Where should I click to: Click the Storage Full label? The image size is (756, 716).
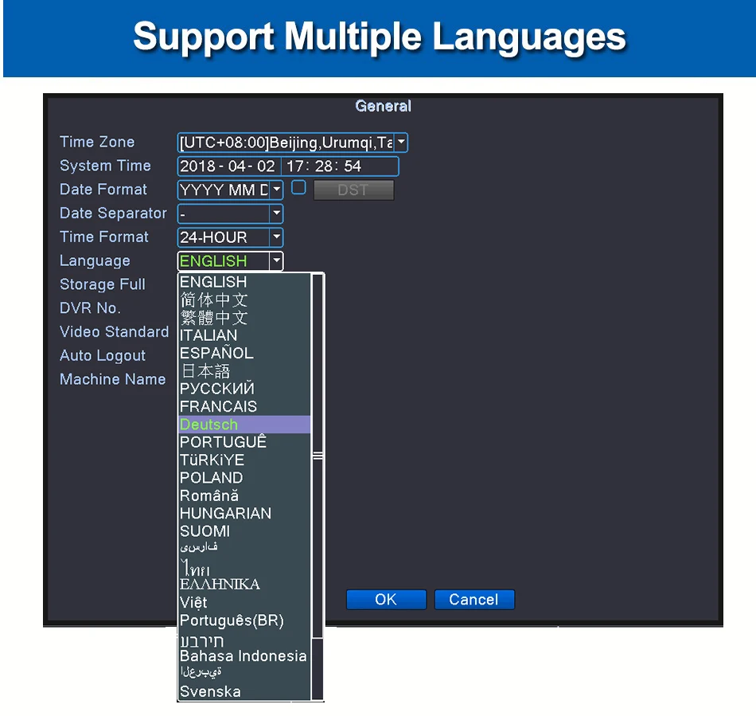click(x=102, y=284)
